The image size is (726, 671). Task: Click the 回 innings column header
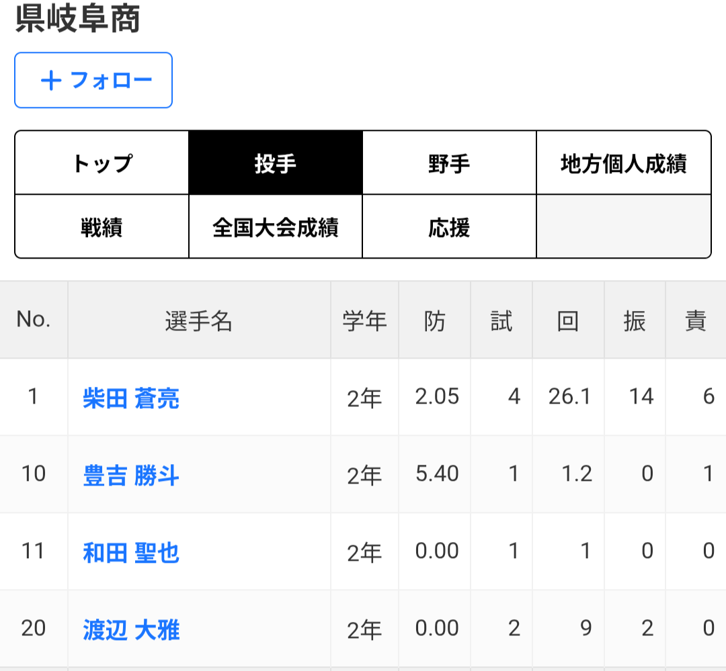pyautogui.click(x=568, y=322)
